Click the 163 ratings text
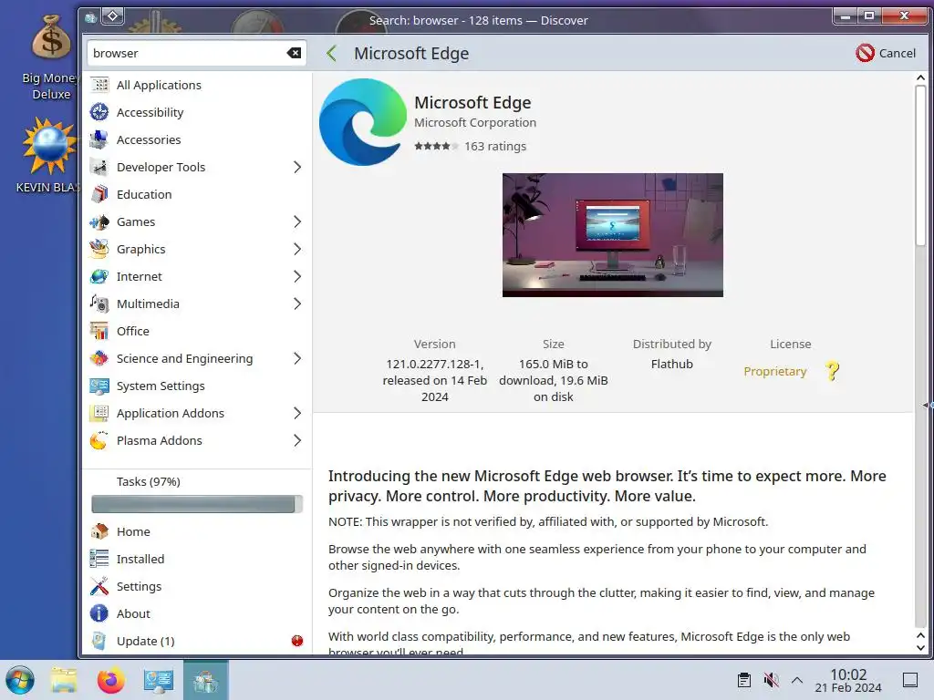The image size is (934, 700). (495, 146)
